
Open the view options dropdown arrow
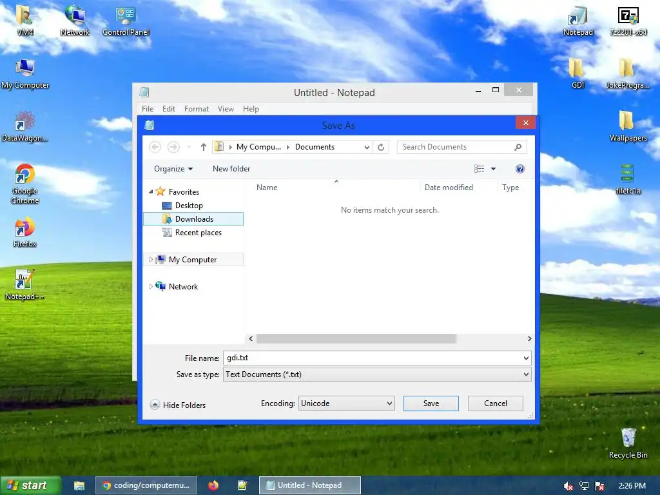pos(493,169)
